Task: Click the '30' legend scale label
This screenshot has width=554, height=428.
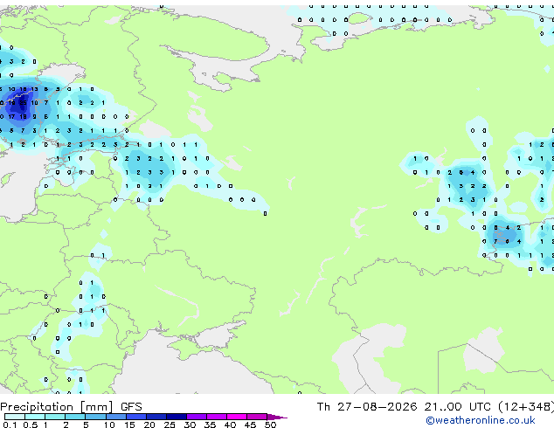Action: 190,425
